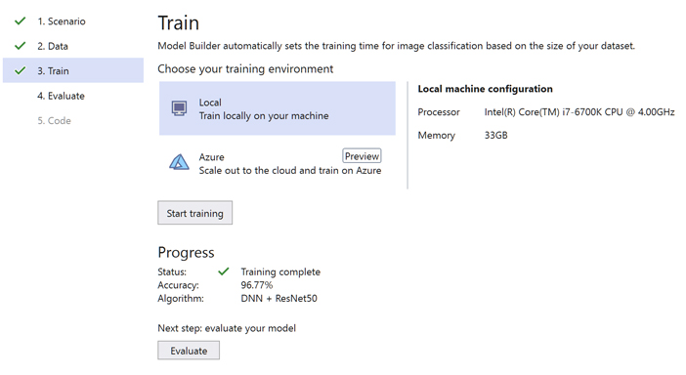Select the 'Training complete' status text

280,271
